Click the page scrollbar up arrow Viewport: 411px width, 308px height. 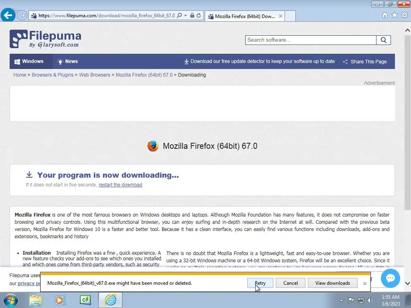point(407,30)
